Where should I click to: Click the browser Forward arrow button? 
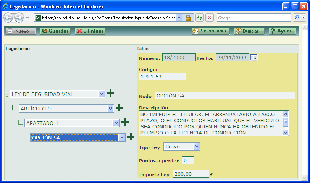pyautogui.click(x=19, y=18)
